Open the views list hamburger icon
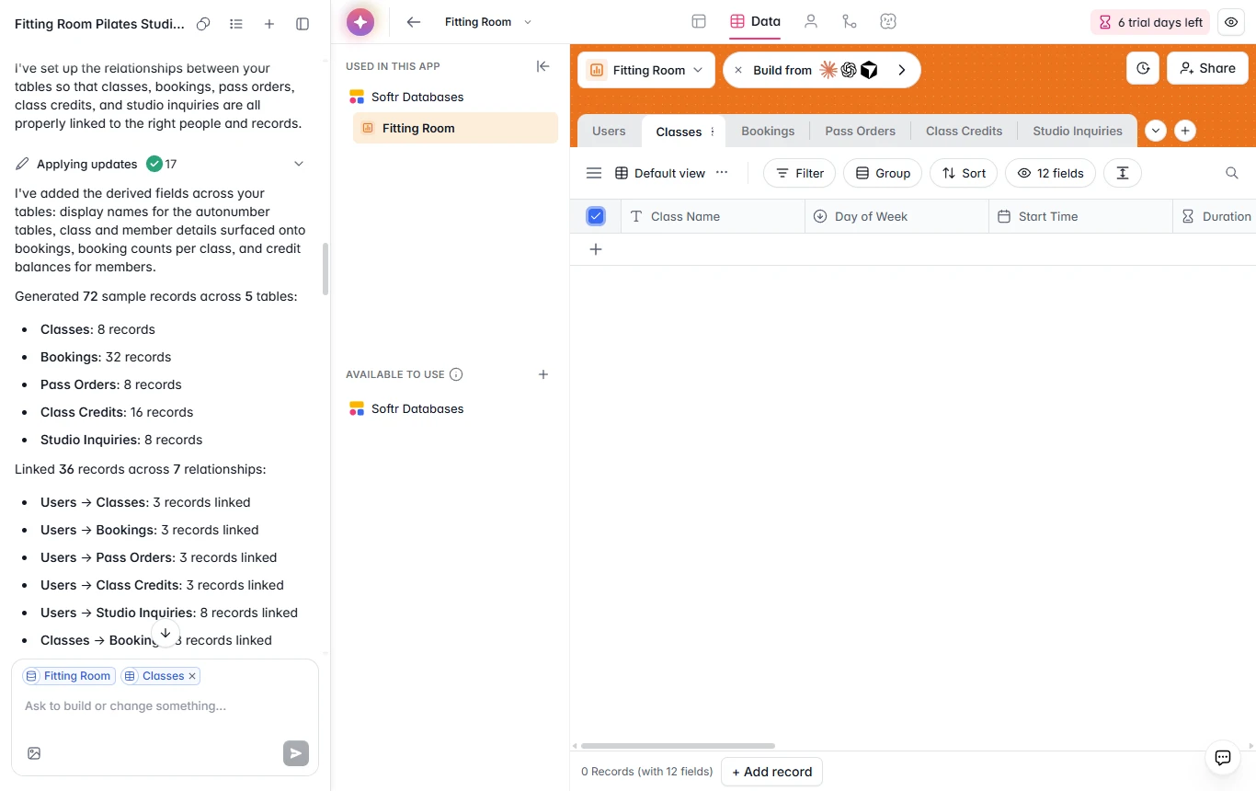Viewport: 1256px width, 791px height. [594, 173]
